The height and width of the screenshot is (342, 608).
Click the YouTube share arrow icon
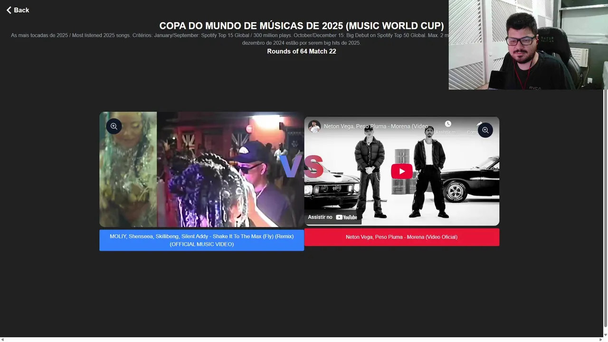pyautogui.click(x=479, y=124)
